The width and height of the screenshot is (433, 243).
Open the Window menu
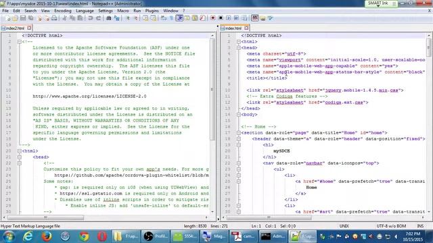pyautogui.click(x=170, y=11)
